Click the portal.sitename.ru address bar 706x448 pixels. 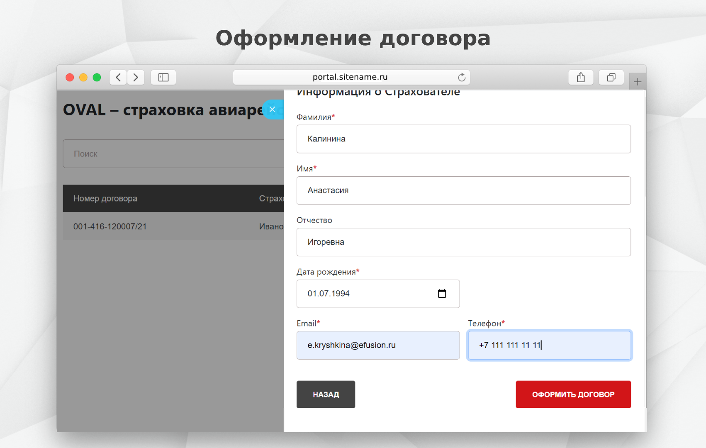tap(350, 78)
